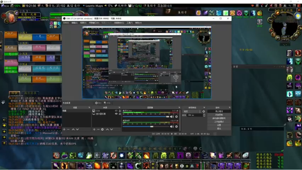This screenshot has height=170, width=302.
Task: Open OBS 设置 settings button
Action: click(219, 125)
